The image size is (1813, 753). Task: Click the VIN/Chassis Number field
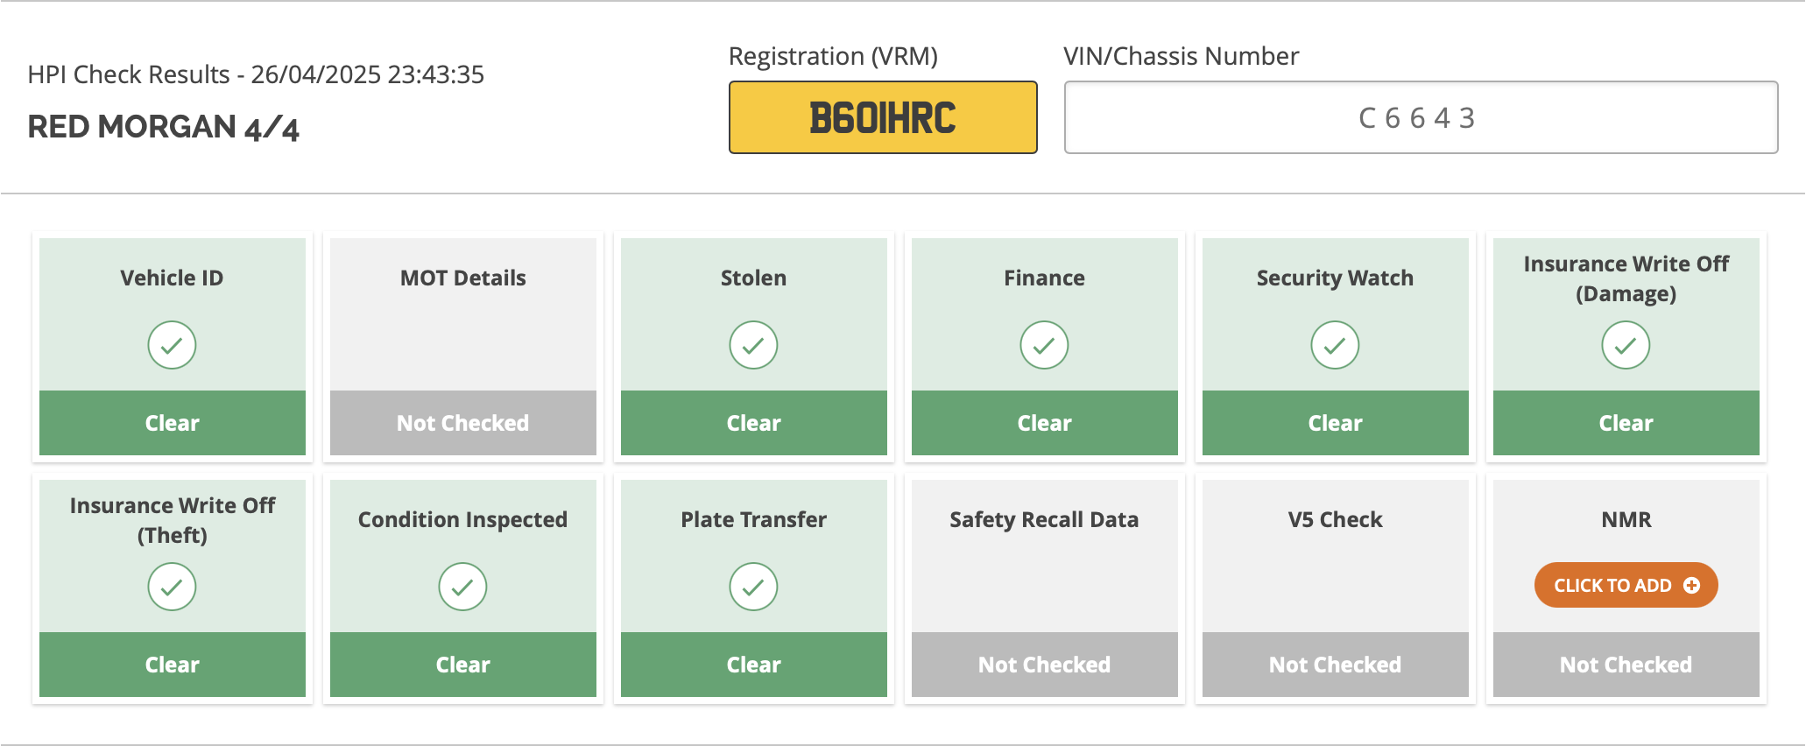coord(1421,117)
